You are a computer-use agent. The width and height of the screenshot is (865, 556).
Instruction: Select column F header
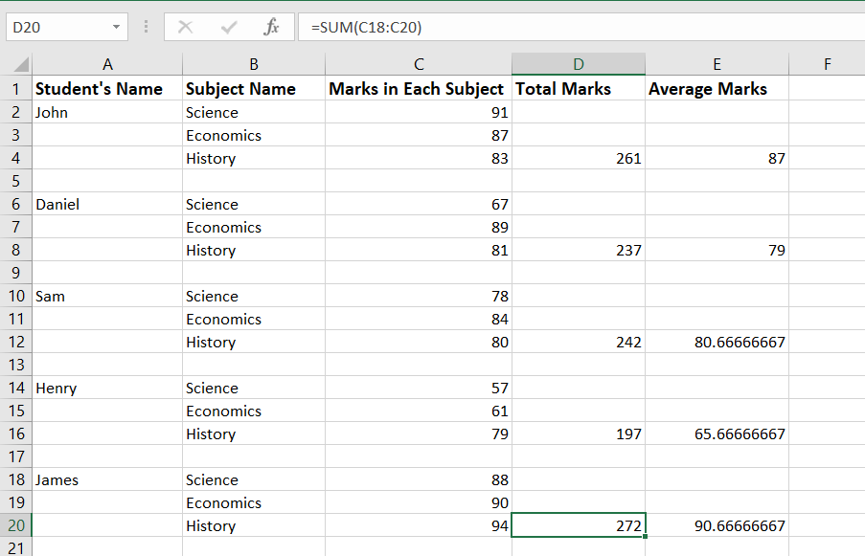[826, 64]
